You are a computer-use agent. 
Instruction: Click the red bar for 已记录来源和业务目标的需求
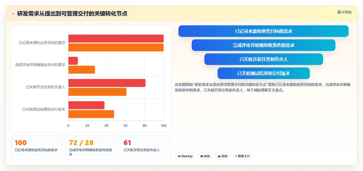116,39
